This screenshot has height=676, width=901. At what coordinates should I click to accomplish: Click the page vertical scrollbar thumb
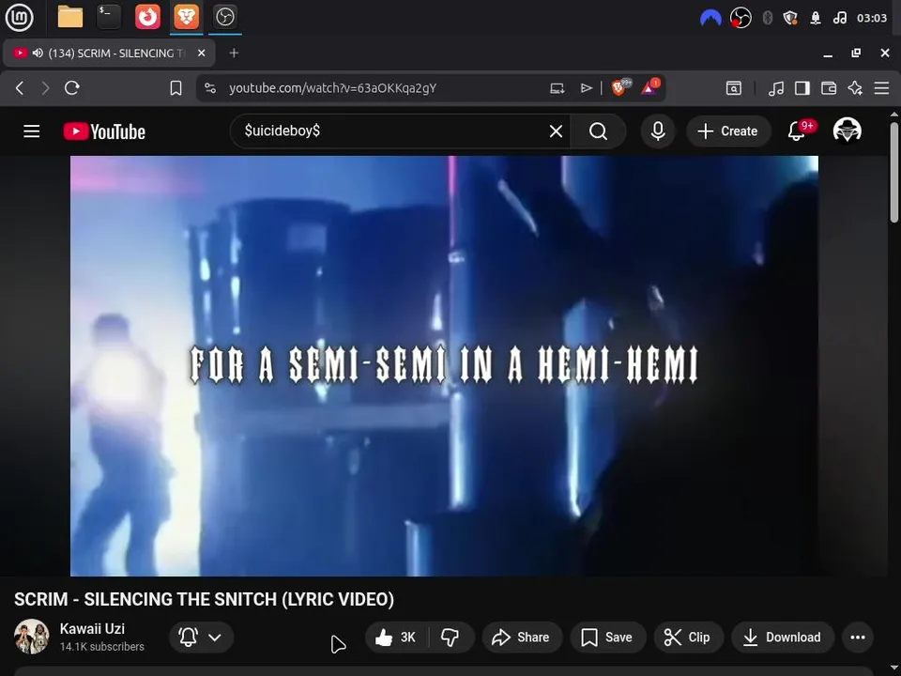(894, 173)
